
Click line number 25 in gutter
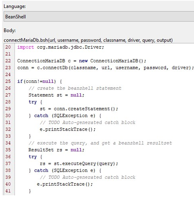pyautogui.click(x=8, y=81)
